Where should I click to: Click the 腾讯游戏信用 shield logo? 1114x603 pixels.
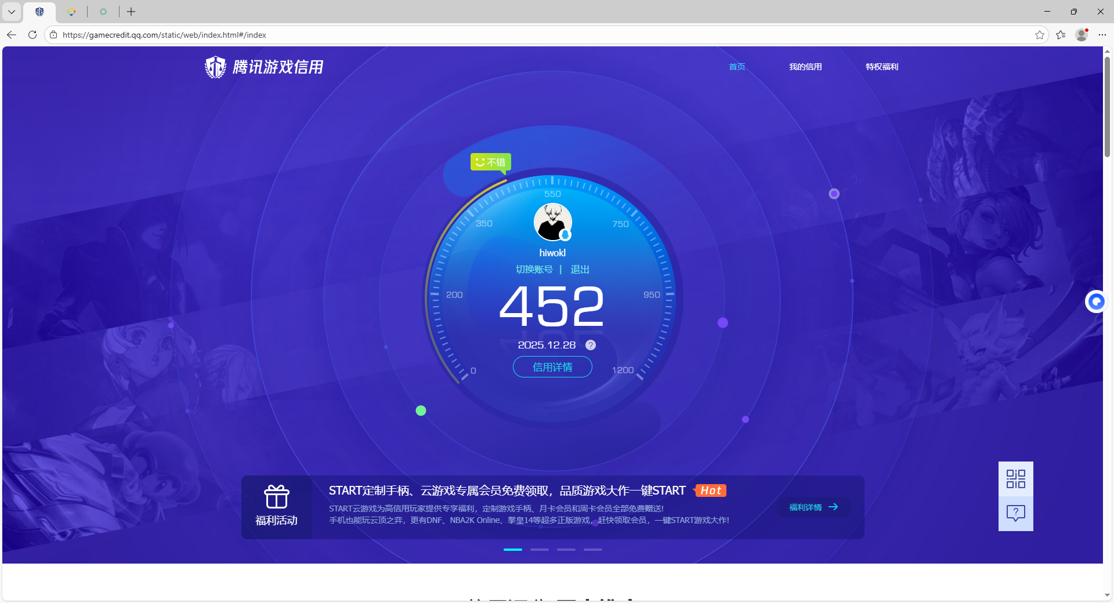pos(215,67)
